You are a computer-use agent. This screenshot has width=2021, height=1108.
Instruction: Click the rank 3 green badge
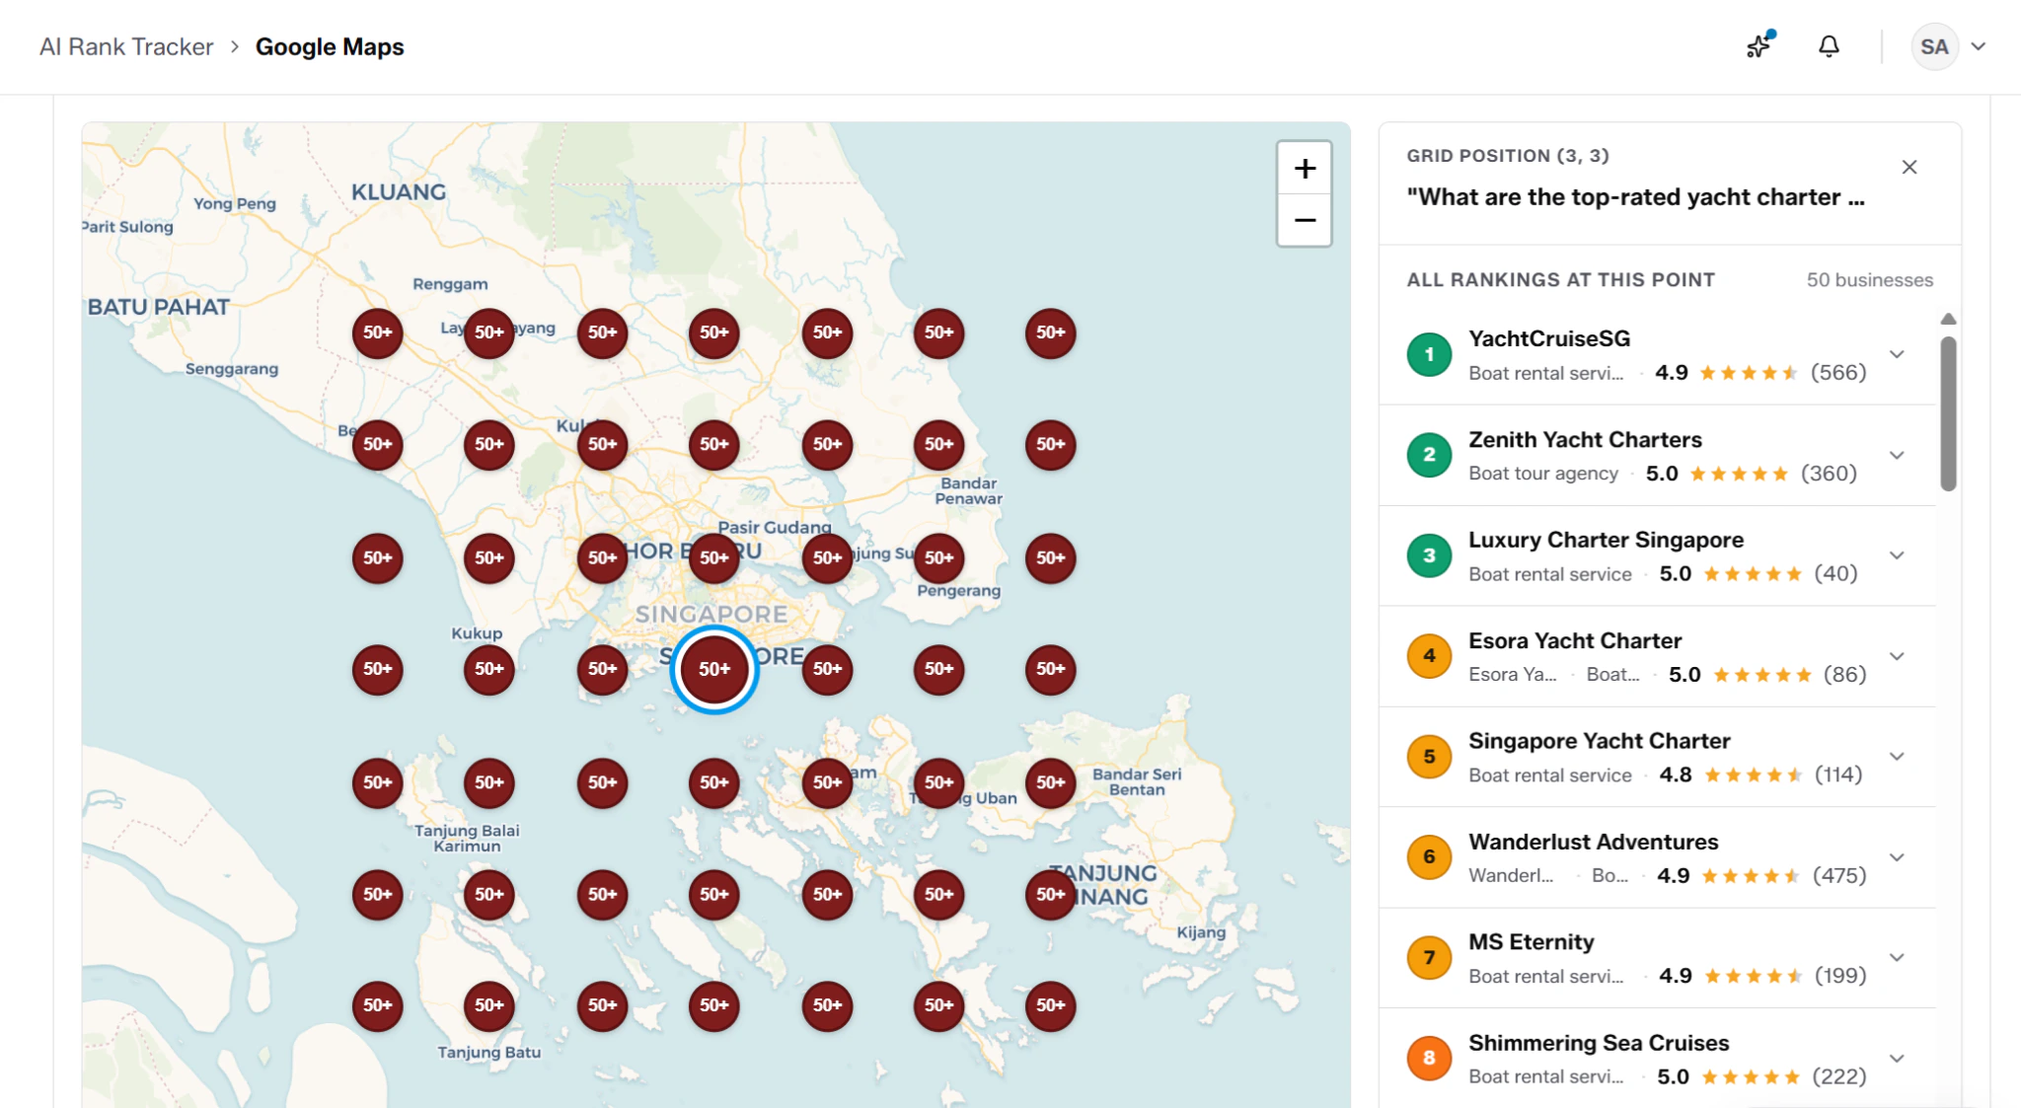(x=1429, y=555)
